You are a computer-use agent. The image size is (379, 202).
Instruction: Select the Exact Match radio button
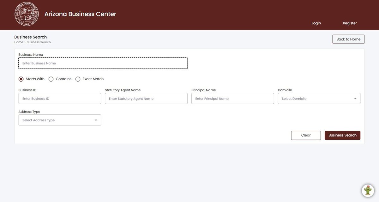78,79
